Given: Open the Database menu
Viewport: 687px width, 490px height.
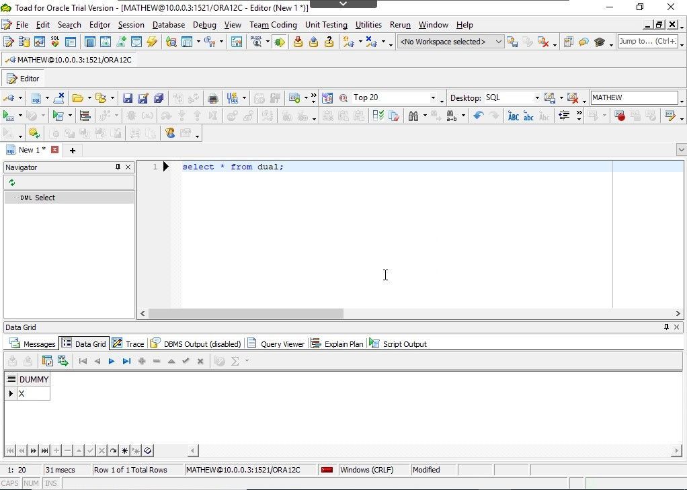Looking at the screenshot, I should pos(169,25).
